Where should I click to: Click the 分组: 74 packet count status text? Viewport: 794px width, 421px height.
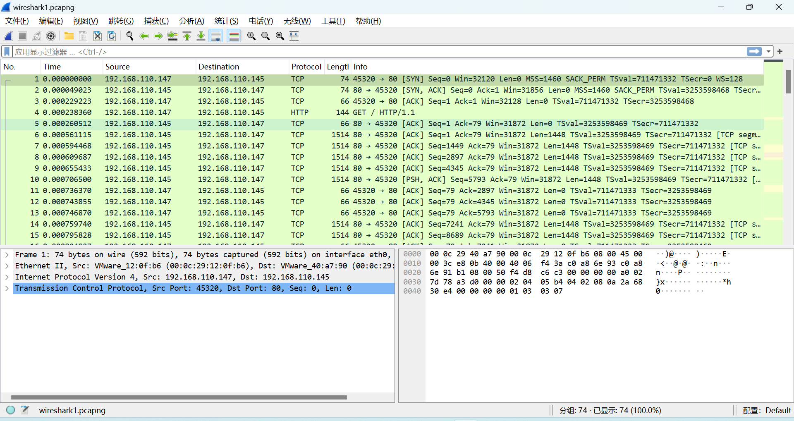(610, 410)
